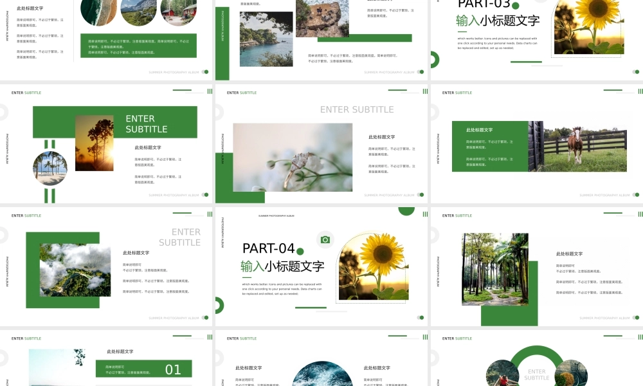This screenshot has height=386, width=643.
Task: Click the 此处标题文字 heading beside the ring photo
Action: pos(381,136)
